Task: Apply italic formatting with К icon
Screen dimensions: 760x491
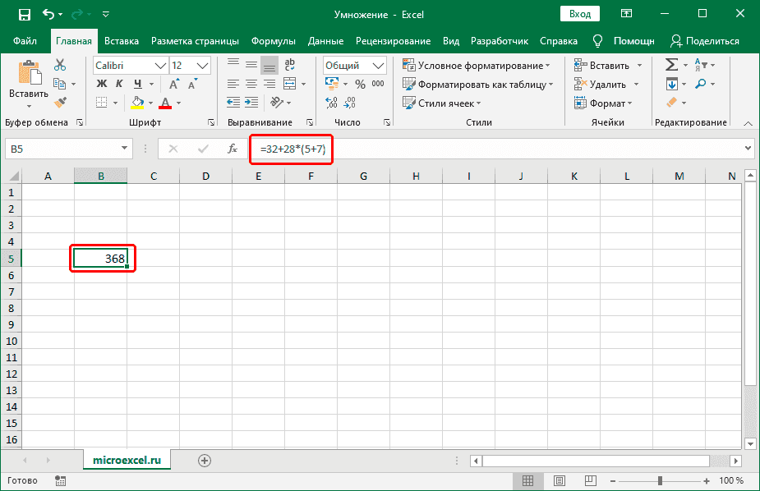Action: (121, 84)
